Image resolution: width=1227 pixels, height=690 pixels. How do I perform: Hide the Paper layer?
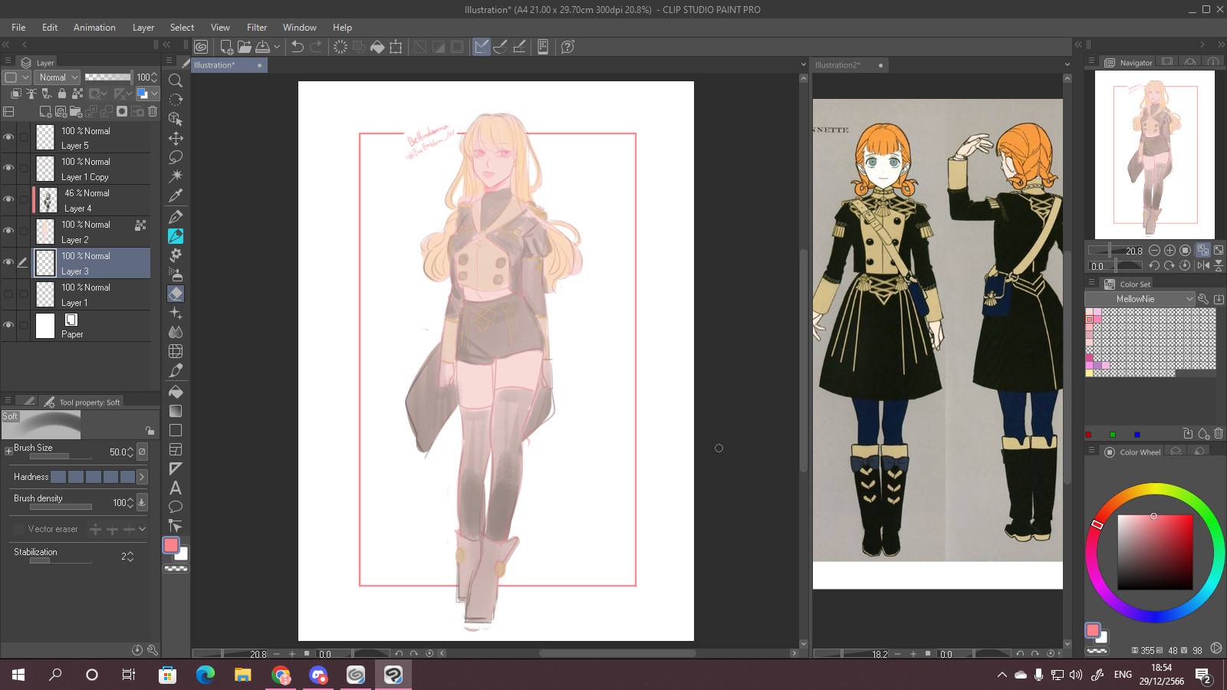point(8,326)
